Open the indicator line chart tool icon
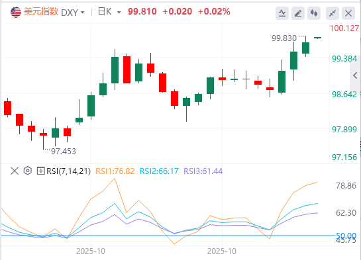Image resolution: width=361 pixels, height=260 pixels. 282,13
